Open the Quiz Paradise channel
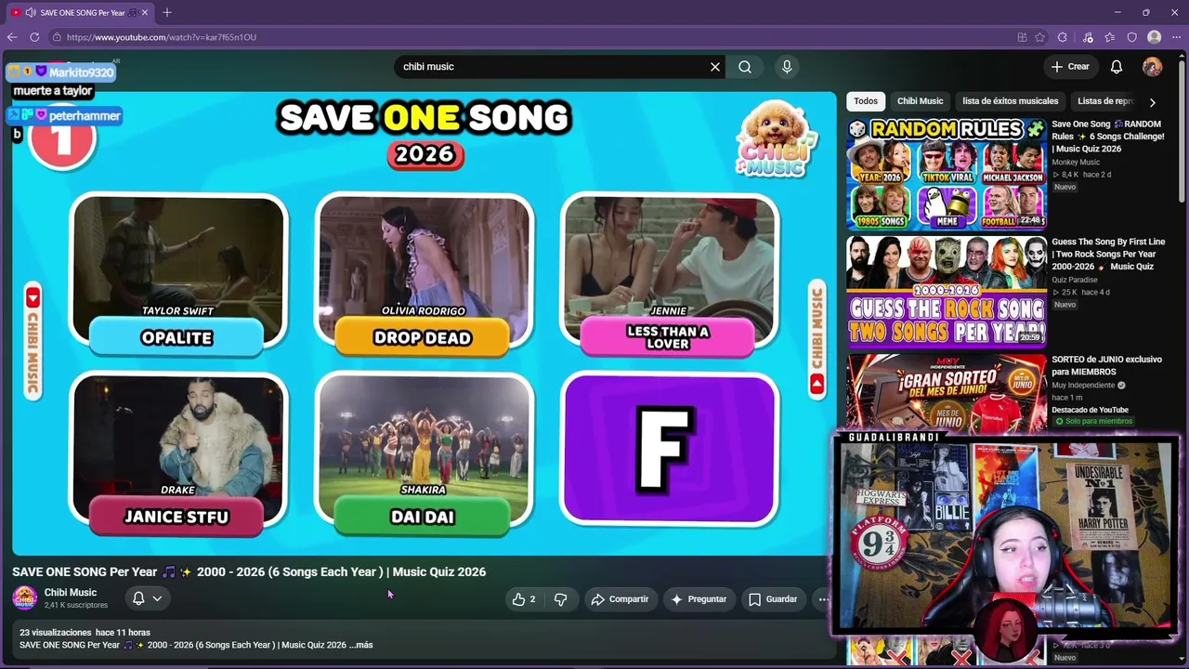Screen dimensions: 1189x669 pyautogui.click(x=1075, y=280)
